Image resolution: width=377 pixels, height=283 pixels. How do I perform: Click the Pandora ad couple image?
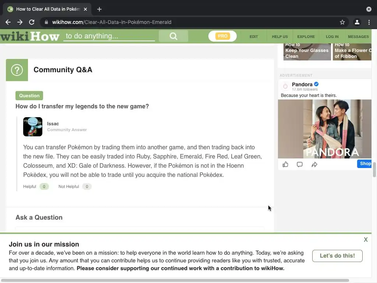click(x=325, y=129)
